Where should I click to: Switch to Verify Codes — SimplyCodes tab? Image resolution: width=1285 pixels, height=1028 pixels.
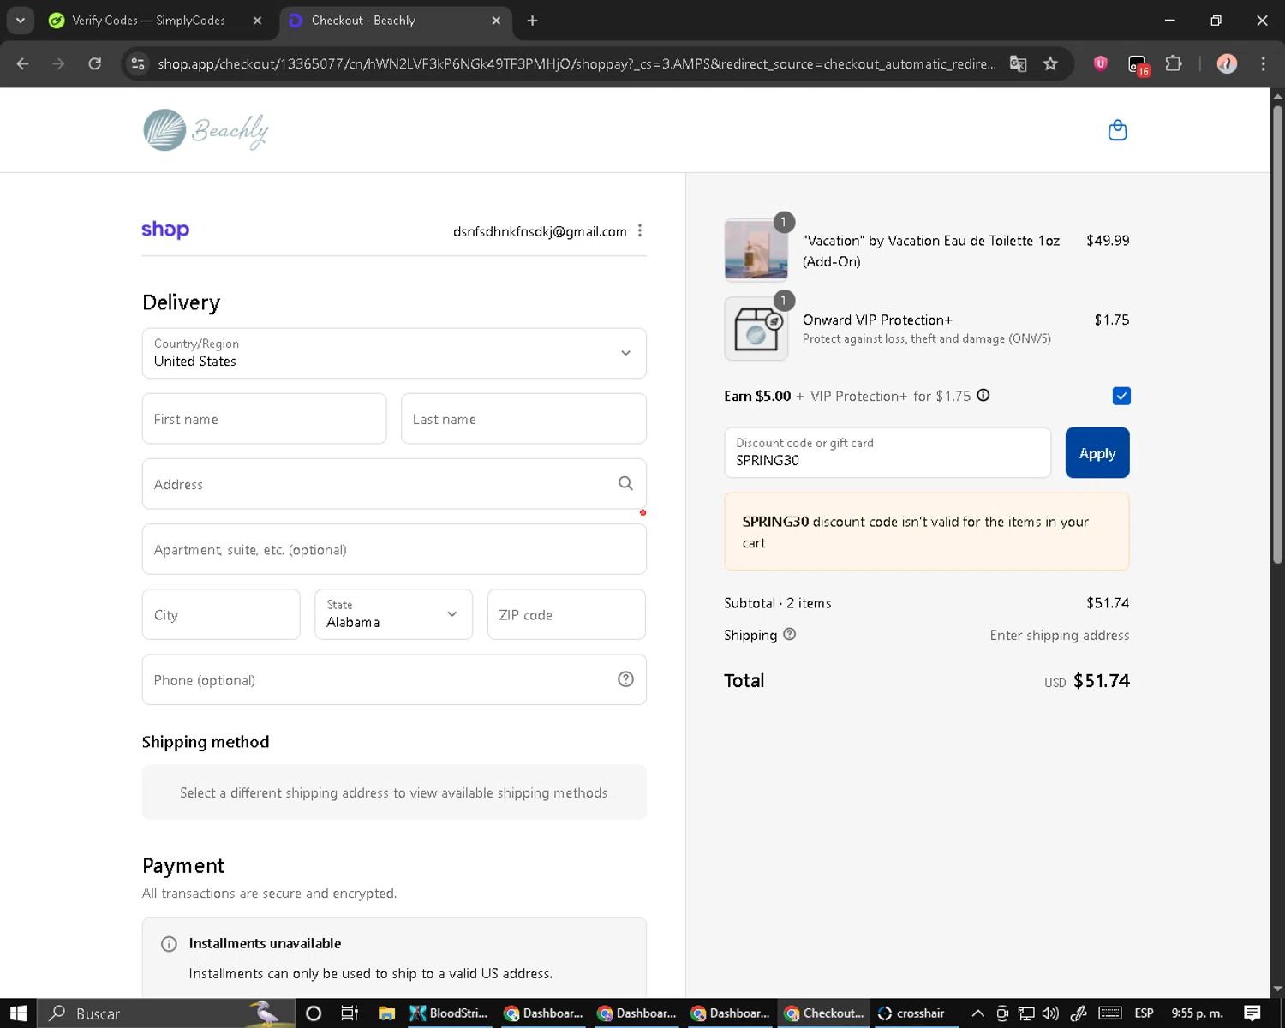tap(147, 21)
